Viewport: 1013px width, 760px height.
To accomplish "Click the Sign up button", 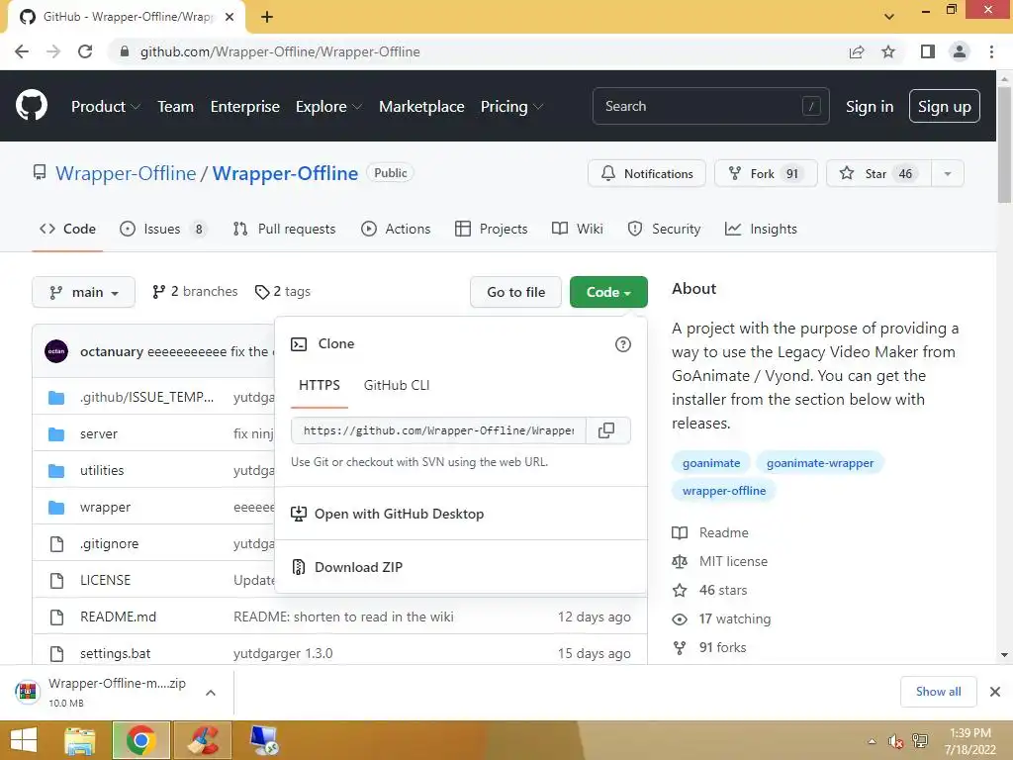I will [944, 107].
